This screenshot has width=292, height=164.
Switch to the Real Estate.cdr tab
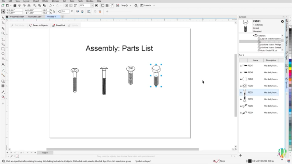tap(35, 17)
